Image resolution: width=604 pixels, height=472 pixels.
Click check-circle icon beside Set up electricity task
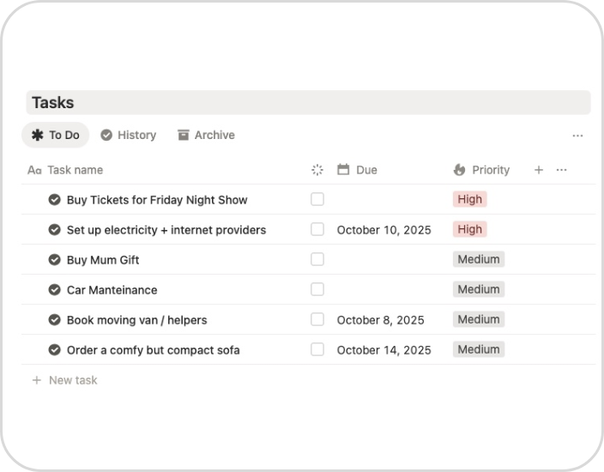point(55,230)
